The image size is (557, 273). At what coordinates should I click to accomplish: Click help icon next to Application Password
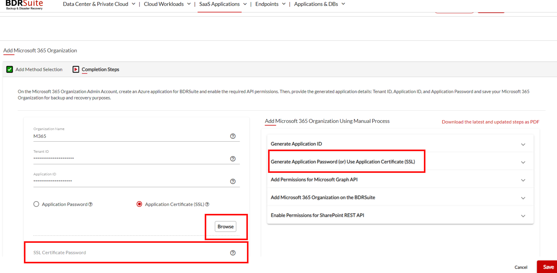90,204
